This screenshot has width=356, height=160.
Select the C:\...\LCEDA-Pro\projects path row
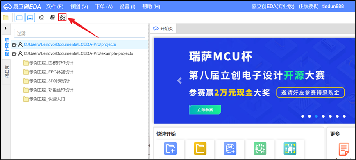(x=80, y=44)
